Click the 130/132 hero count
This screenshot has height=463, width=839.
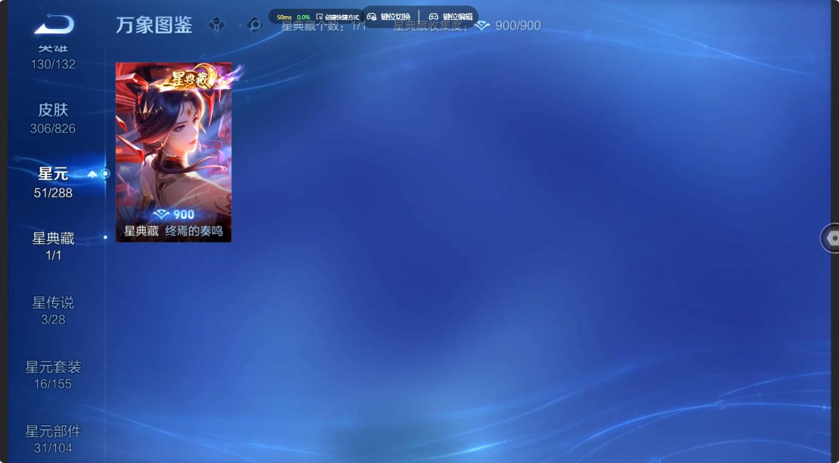point(53,64)
